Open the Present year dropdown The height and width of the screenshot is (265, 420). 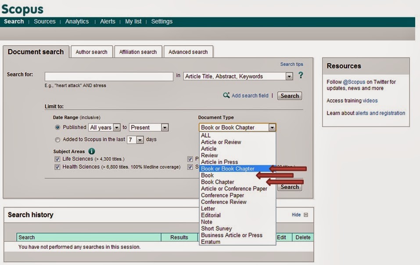coord(149,127)
